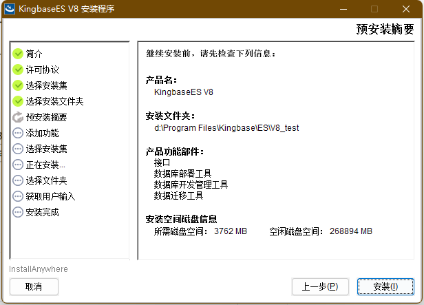
Task: Select the 预安装摘要 step label in sidebar
Action: [x=47, y=117]
